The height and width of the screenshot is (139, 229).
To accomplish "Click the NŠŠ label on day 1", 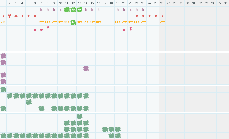I will pyautogui.click(x=3, y=22).
